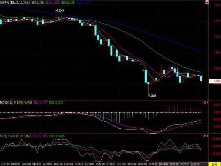The image size is (221, 166).
Task: Minimize the RSI indicator panel
Action: tap(203, 136)
